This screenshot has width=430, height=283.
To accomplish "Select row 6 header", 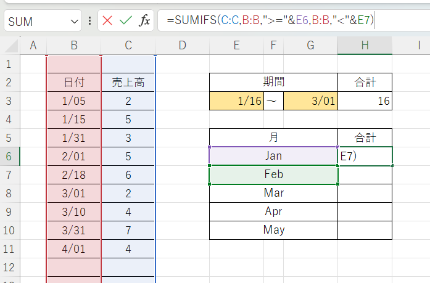I will (10, 157).
